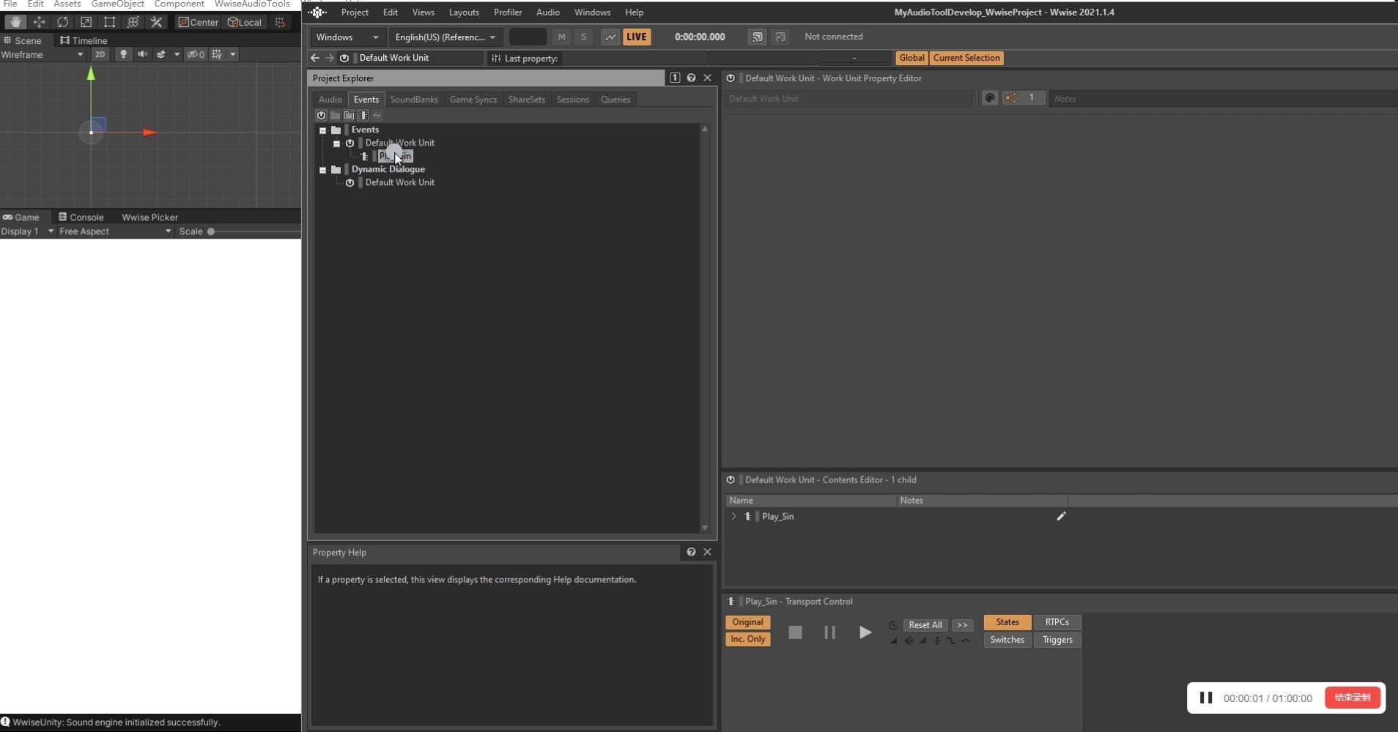Select the Hand tool in Unity toolbar

click(x=15, y=22)
